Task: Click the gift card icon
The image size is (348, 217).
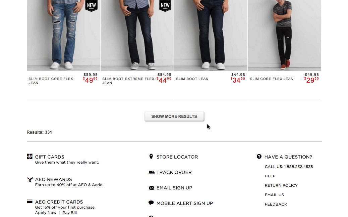Action: 30,157
